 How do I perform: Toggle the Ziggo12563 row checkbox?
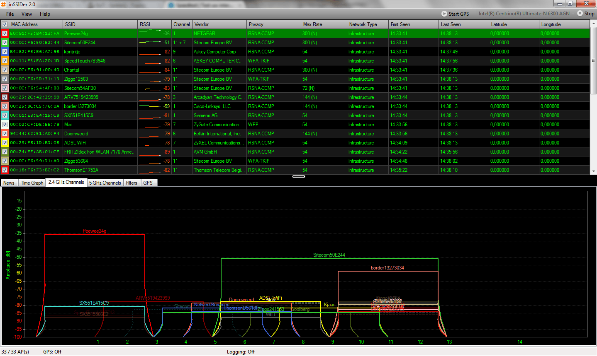coord(5,79)
